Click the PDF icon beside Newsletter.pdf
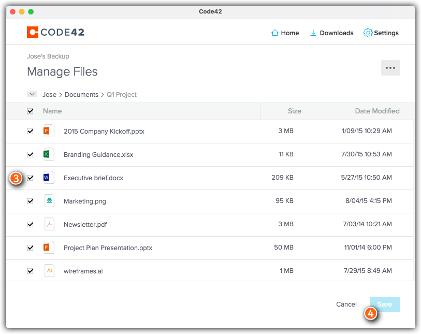Image resolution: width=421 pixels, height=334 pixels. (49, 224)
